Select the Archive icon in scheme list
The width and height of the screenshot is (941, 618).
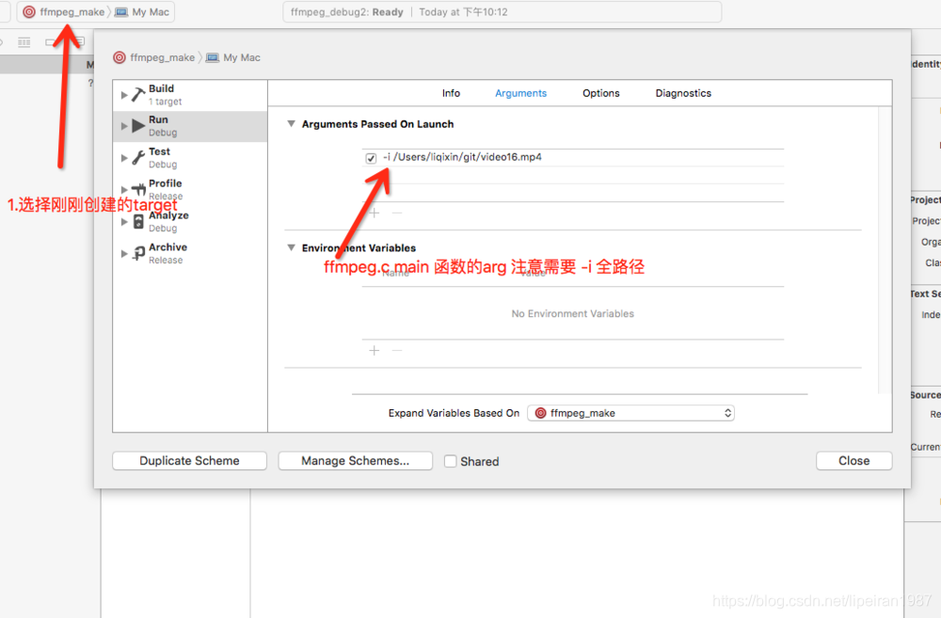(138, 253)
